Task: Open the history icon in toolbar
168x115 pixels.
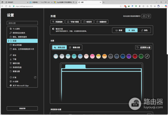Action: point(151,6)
